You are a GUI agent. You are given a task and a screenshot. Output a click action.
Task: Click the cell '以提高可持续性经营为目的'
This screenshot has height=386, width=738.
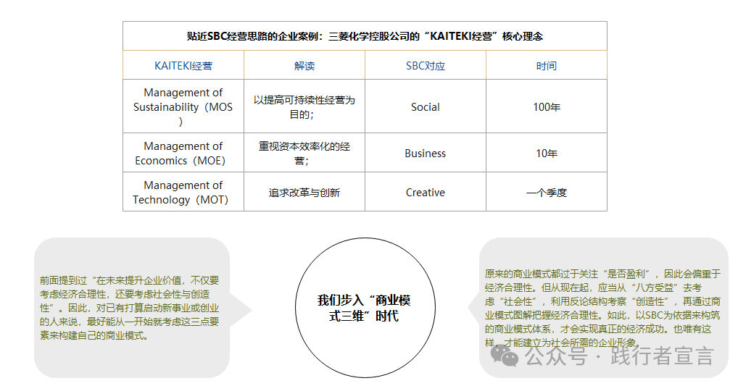pos(304,106)
